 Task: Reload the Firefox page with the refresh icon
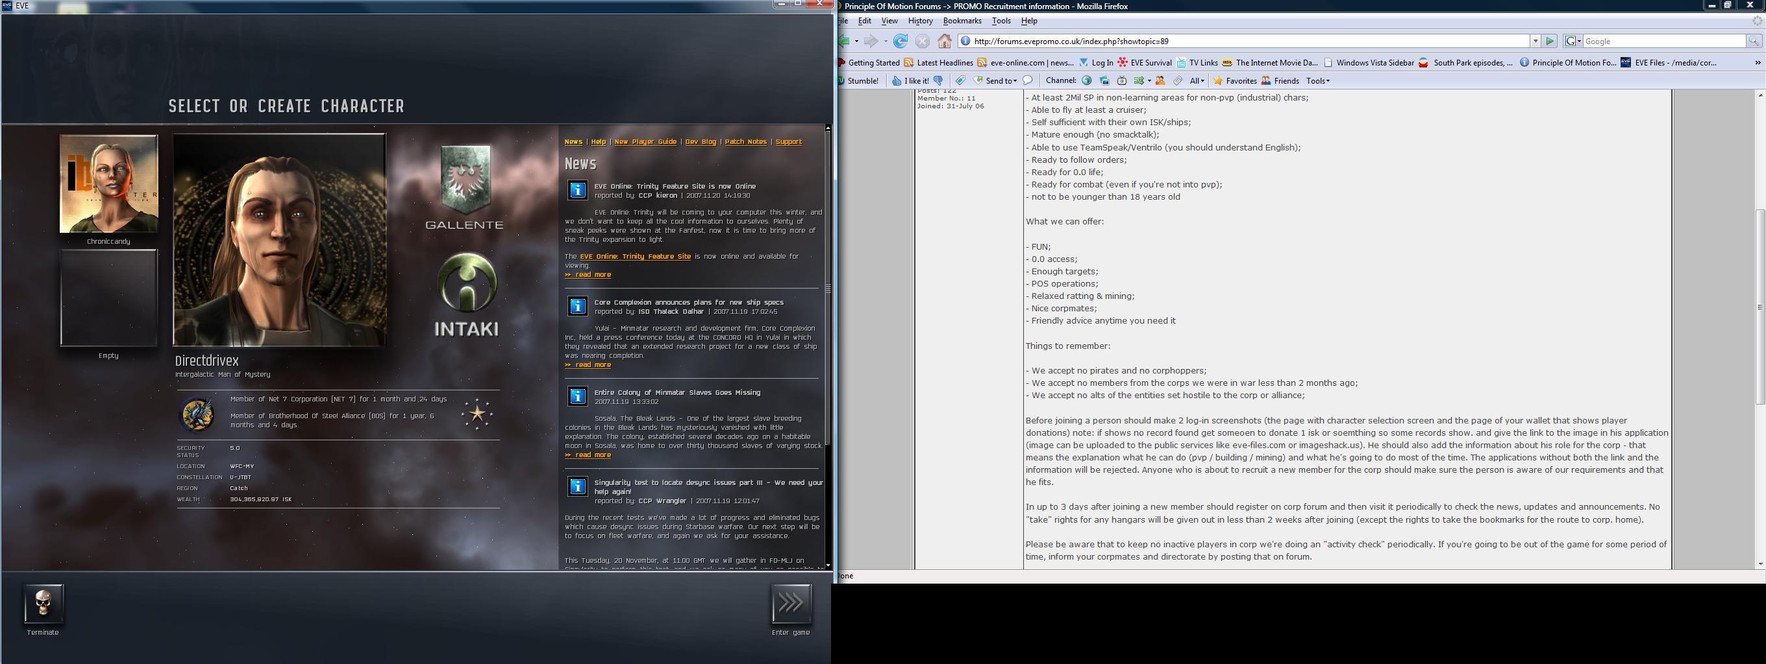coord(901,41)
